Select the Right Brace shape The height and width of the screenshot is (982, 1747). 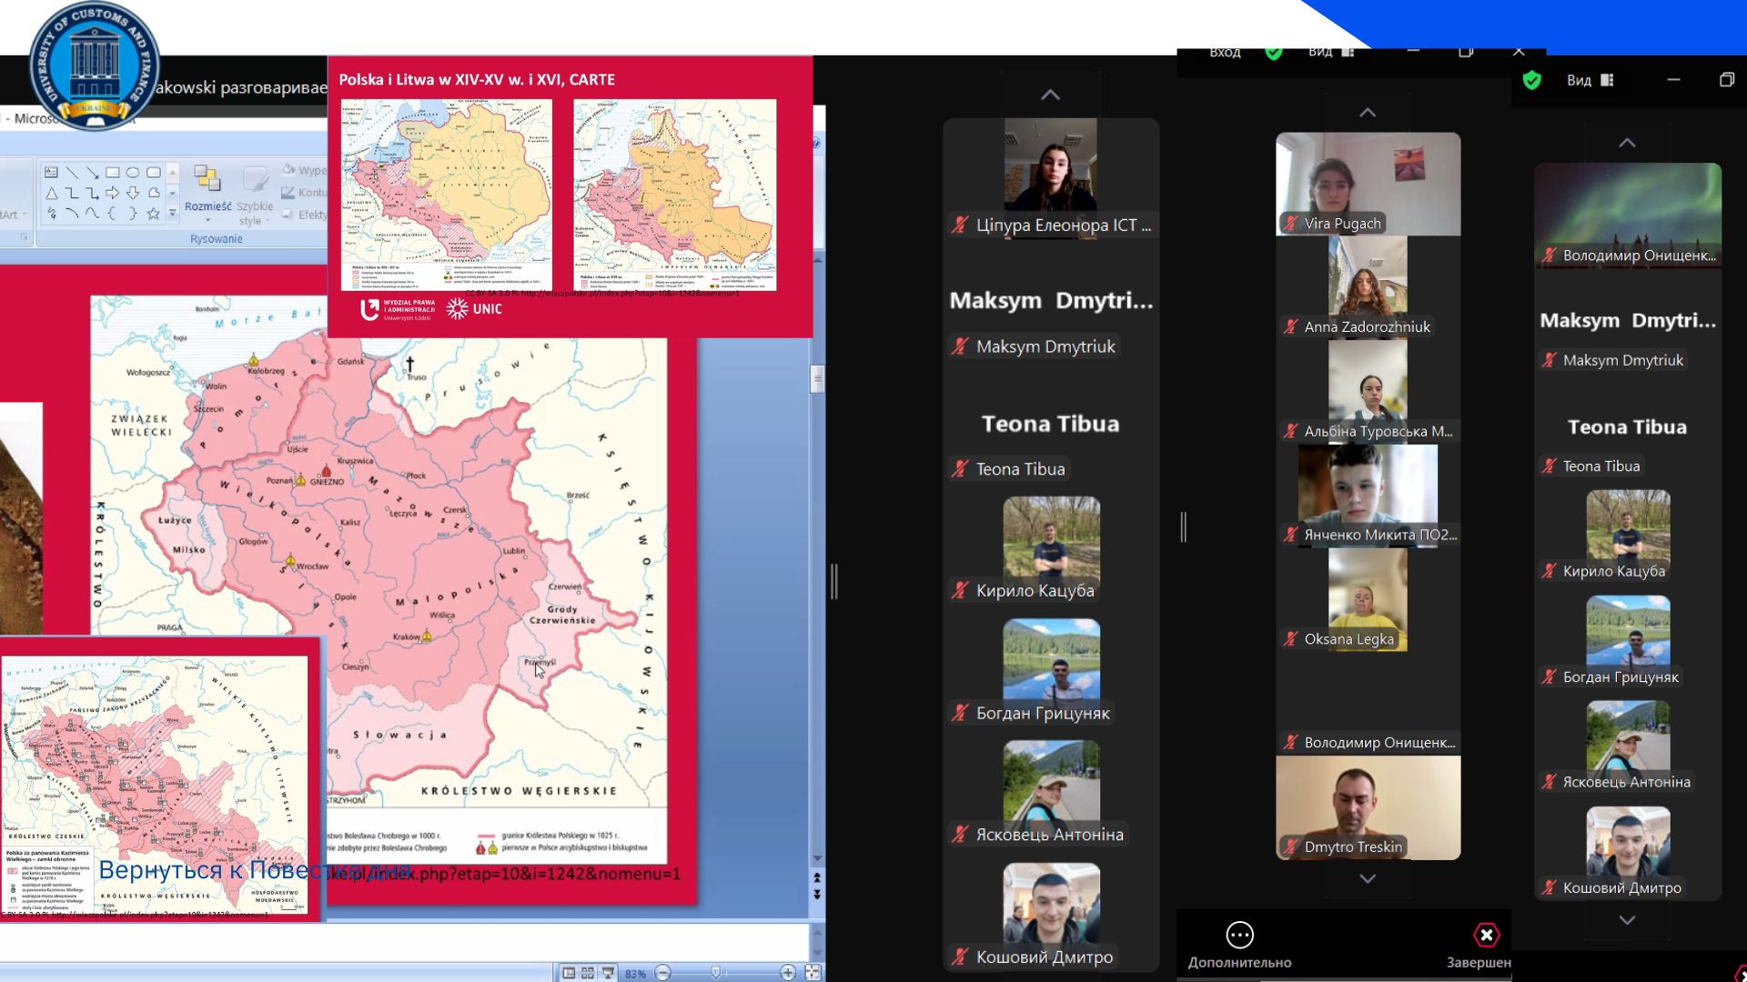pyautogui.click(x=133, y=214)
